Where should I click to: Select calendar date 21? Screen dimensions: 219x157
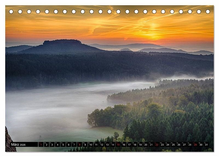[x=151, y=144]
